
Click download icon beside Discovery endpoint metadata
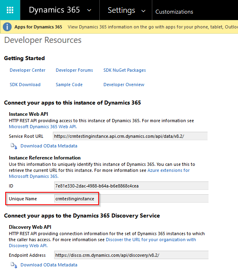(x=14, y=265)
